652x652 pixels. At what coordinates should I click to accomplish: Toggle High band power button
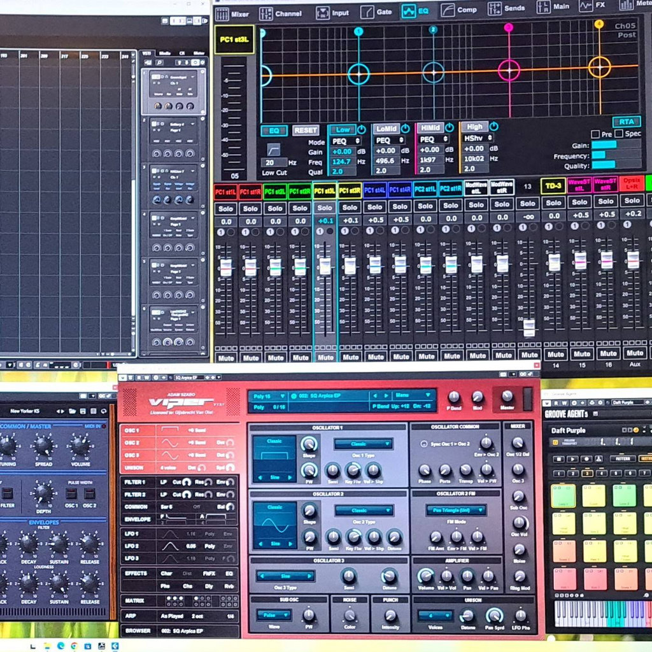[493, 125]
